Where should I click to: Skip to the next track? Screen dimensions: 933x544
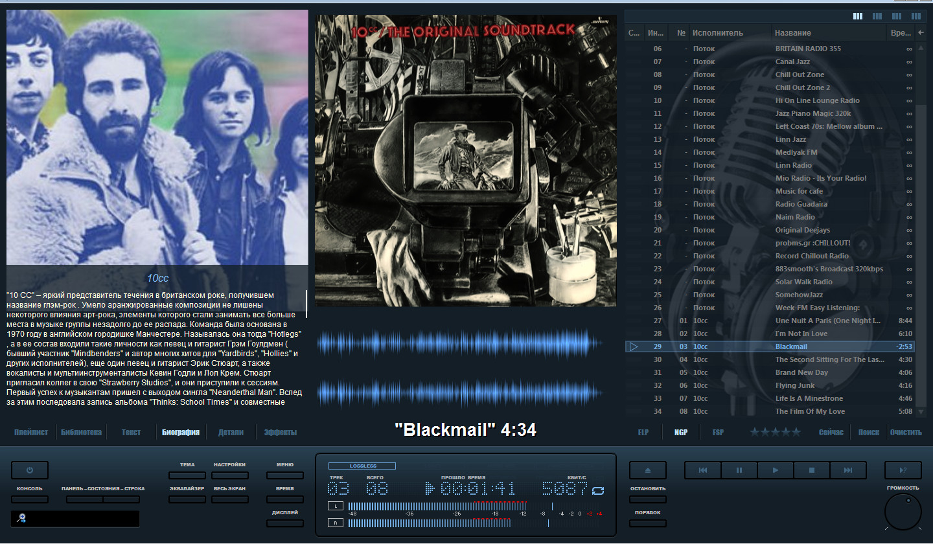tap(848, 470)
